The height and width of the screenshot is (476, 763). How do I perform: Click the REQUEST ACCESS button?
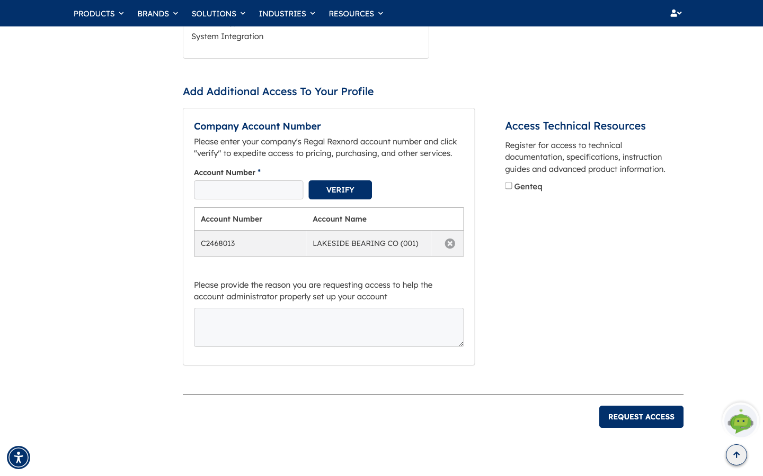(x=641, y=417)
